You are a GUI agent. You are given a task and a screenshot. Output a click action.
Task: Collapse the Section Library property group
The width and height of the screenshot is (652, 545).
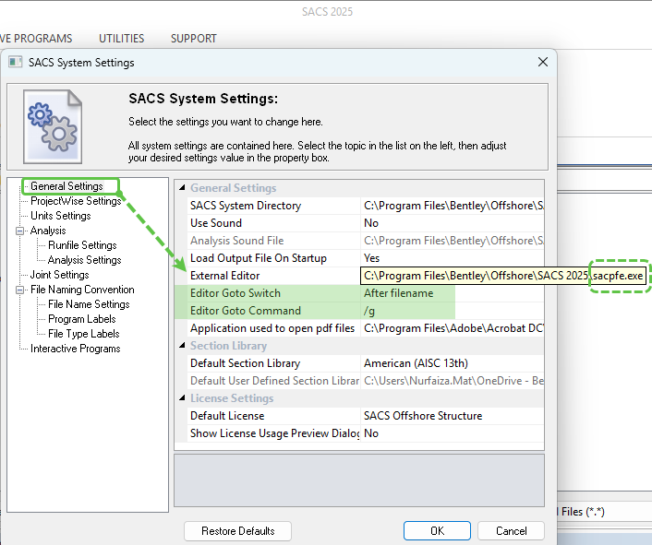(x=181, y=346)
